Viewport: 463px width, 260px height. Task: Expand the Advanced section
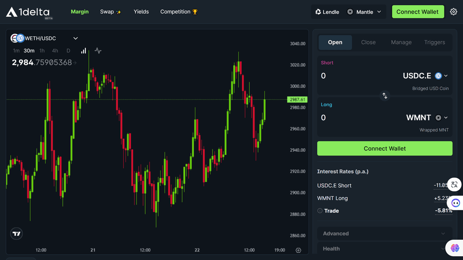385,233
